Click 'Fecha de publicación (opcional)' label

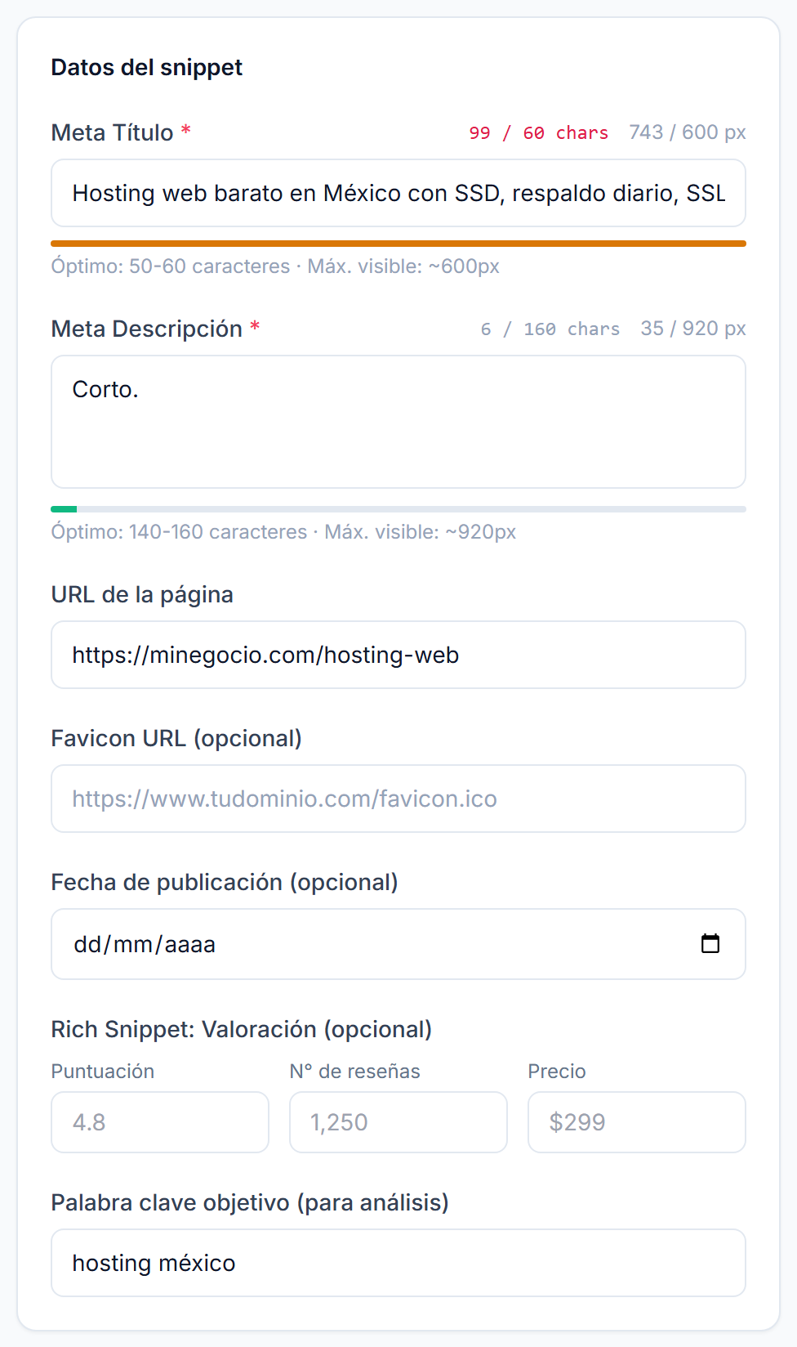coord(225,883)
